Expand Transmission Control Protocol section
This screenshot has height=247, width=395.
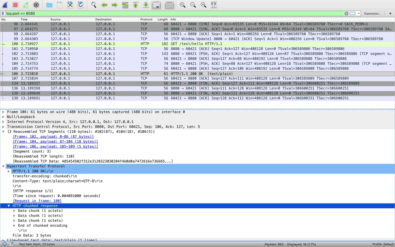click(x=3, y=127)
